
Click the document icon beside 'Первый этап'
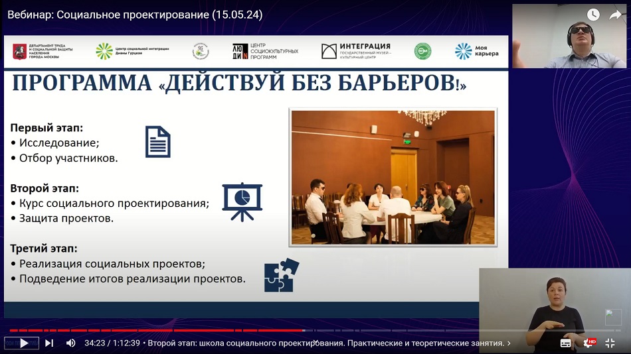[158, 142]
